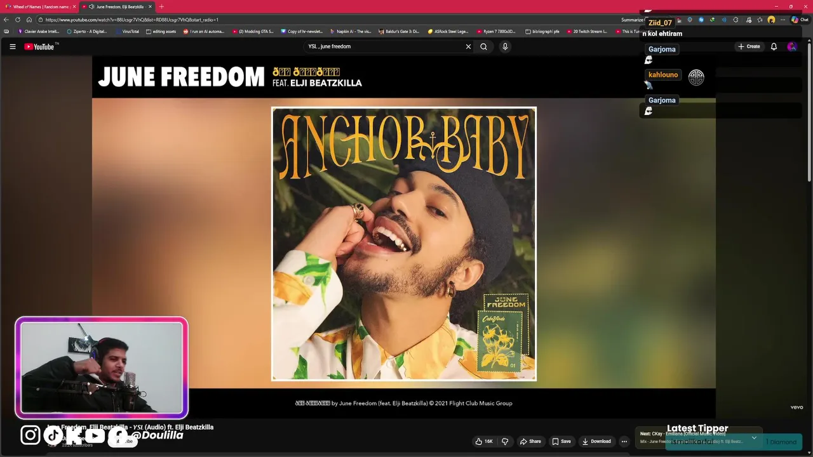This screenshot has height=457, width=813.
Task: Open VirusTotal bookmark
Action: (127, 31)
